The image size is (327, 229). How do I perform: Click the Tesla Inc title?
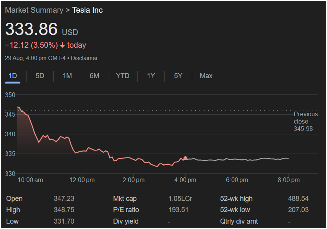click(x=88, y=10)
